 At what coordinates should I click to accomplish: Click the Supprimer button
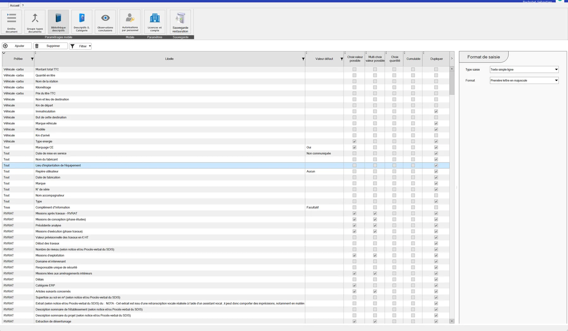[50, 46]
